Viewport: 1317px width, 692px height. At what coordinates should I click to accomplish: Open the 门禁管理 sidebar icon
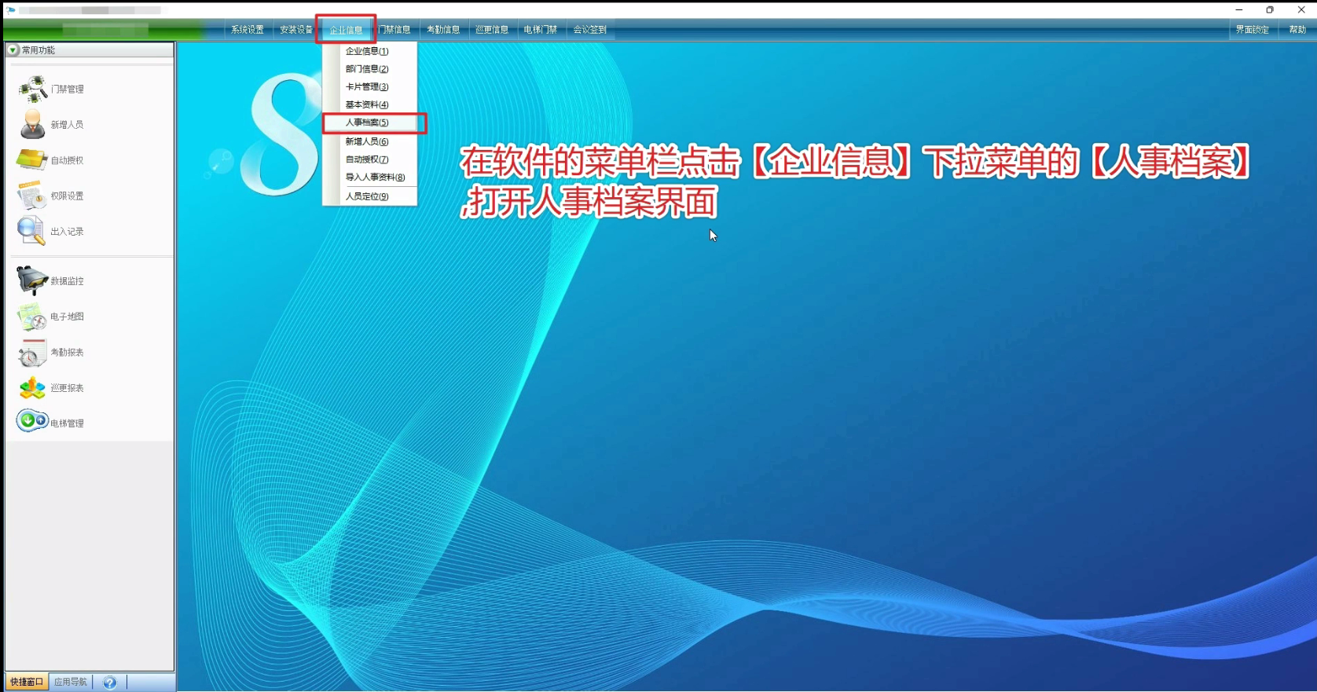tap(33, 89)
